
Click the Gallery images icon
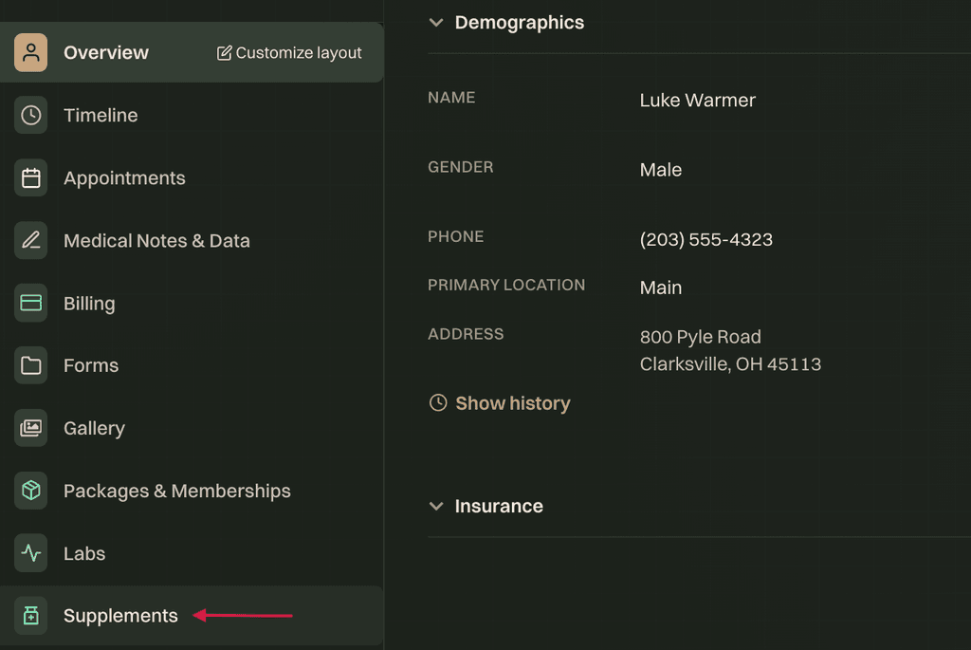point(31,428)
